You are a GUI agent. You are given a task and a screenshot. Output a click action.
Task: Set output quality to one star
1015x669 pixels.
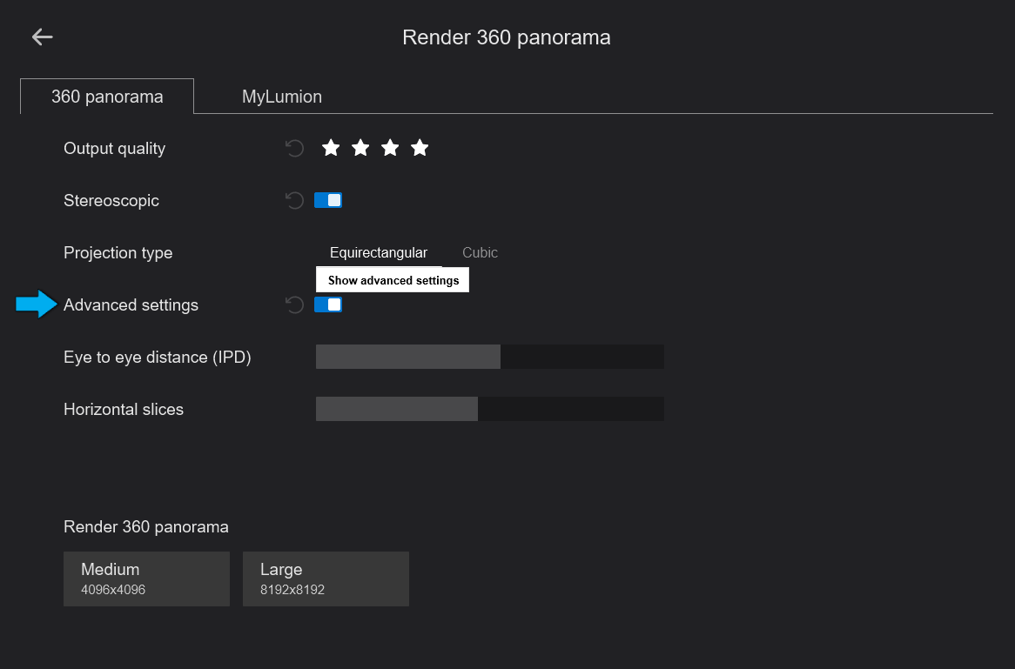tap(331, 149)
